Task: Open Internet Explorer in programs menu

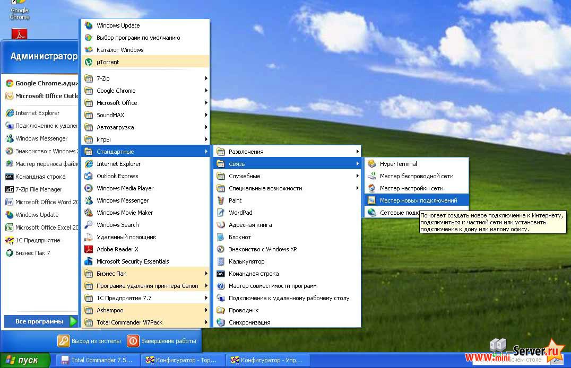Action: (x=145, y=164)
